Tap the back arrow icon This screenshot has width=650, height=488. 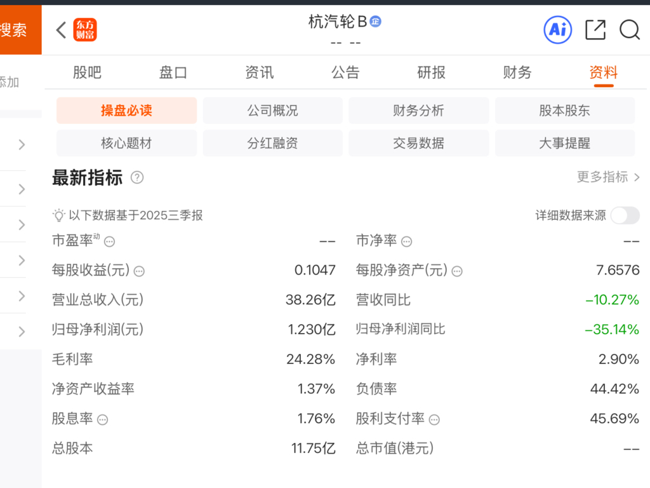[61, 30]
